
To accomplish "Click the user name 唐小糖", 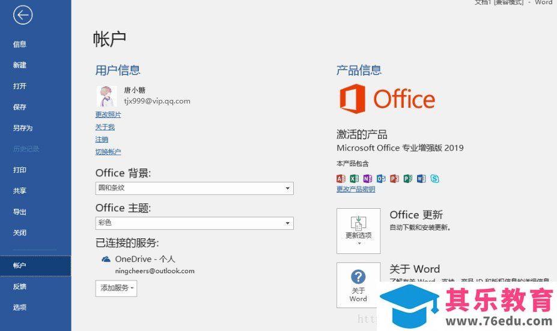I will tap(135, 90).
